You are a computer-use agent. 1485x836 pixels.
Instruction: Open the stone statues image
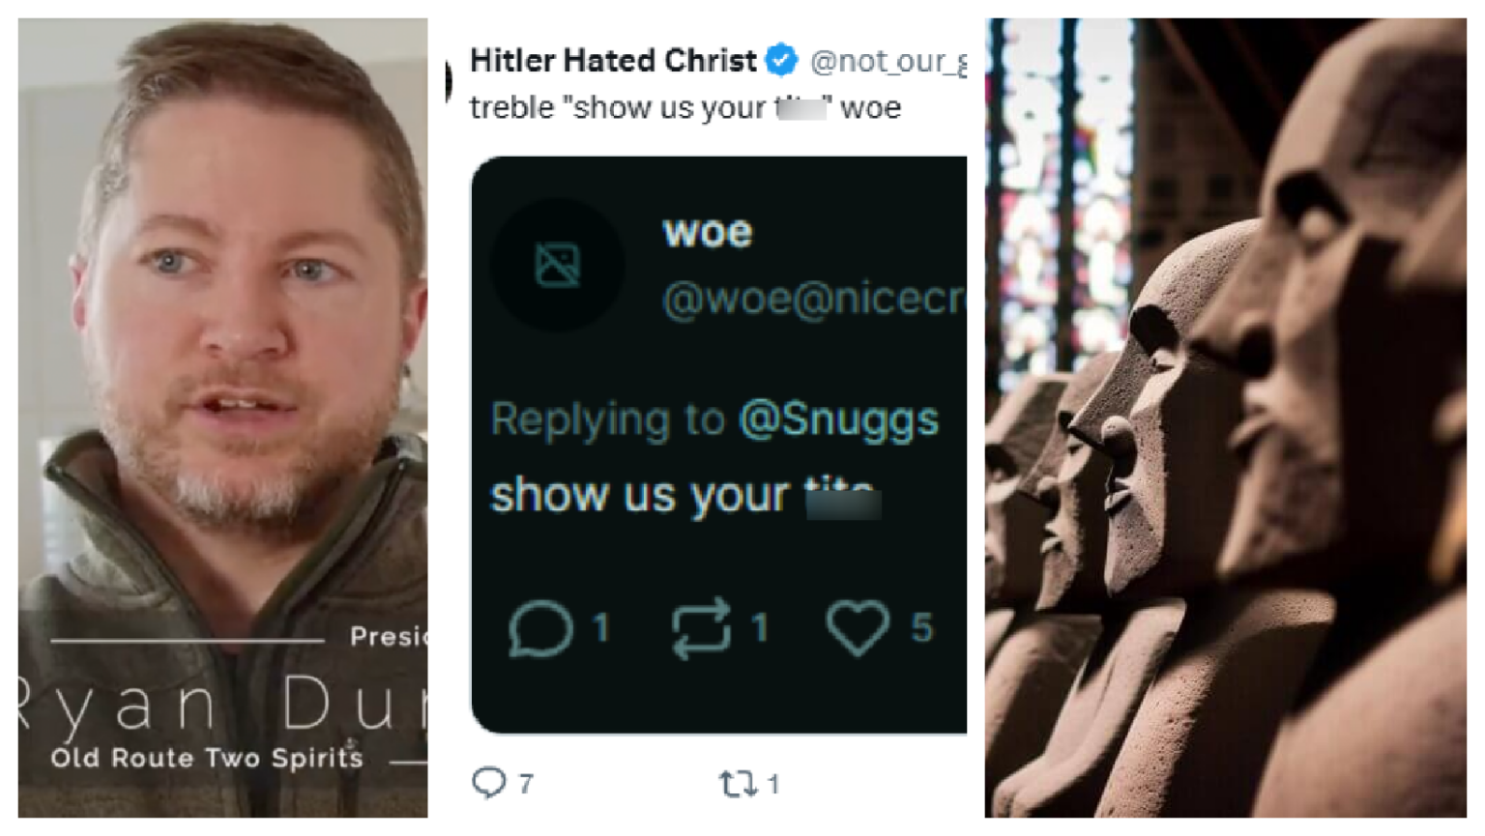[1225, 418]
